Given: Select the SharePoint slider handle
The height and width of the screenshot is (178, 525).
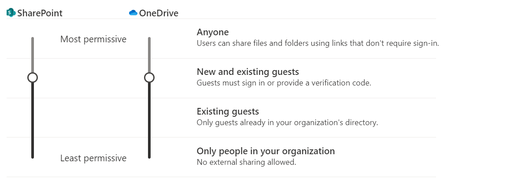Looking at the screenshot, I should coord(33,78).
